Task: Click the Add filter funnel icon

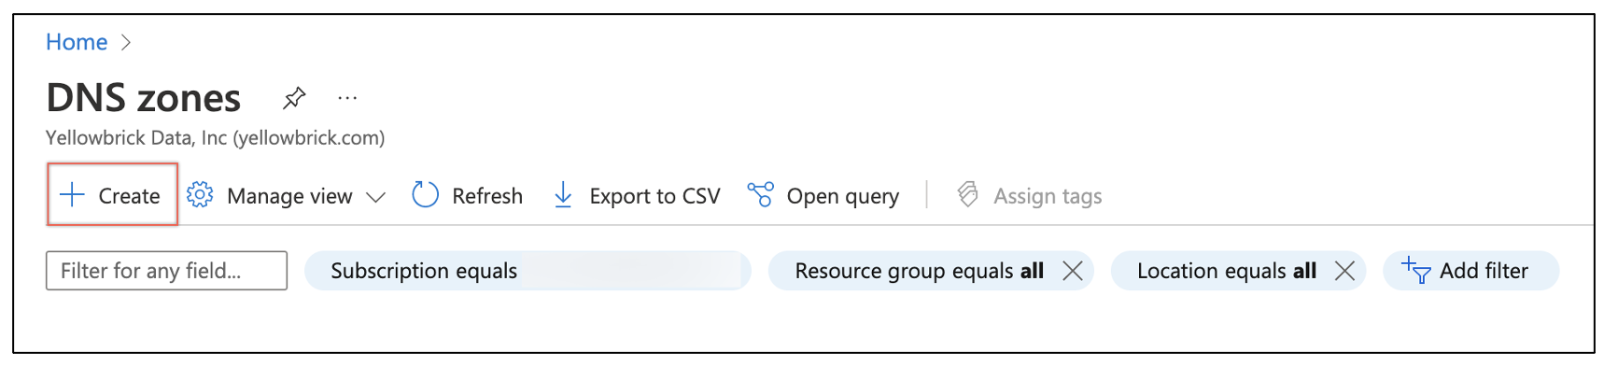Action: 1415,270
